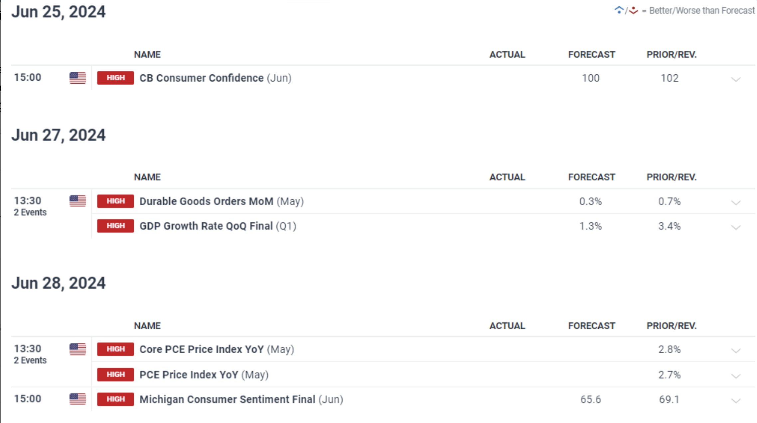Expand Core PCE Price Index YoY chevron
757x423 pixels.
(x=736, y=351)
